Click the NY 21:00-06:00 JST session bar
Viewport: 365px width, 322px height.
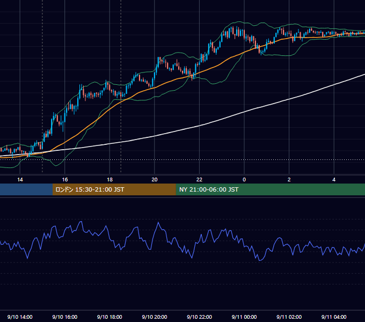click(270, 189)
